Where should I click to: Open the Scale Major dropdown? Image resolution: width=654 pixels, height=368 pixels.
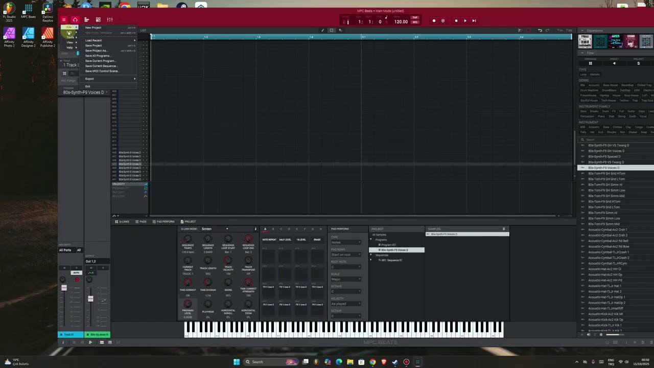pyautogui.click(x=346, y=279)
